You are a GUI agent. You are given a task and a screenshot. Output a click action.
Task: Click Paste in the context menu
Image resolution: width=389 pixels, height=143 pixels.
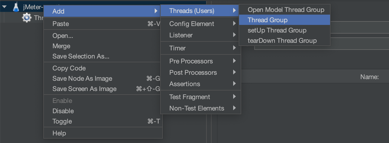coord(61,24)
